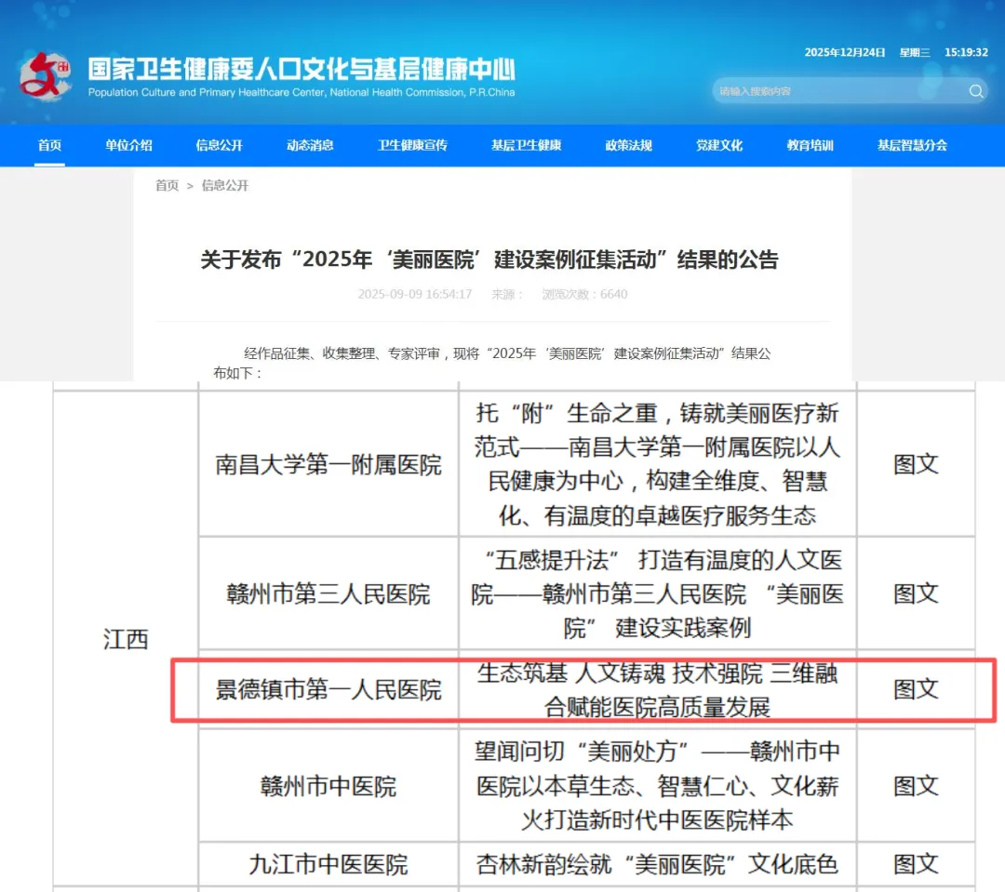
Task: Click the site title 国家卫生健康委人口文化与基层健康中心
Action: pos(301,69)
